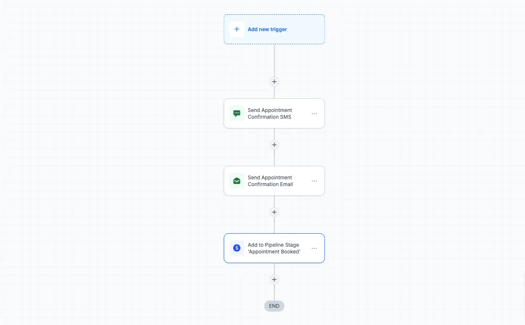This screenshot has height=325, width=525.
Task: Open options menu for Confirmation SMS step
Action: (314, 114)
